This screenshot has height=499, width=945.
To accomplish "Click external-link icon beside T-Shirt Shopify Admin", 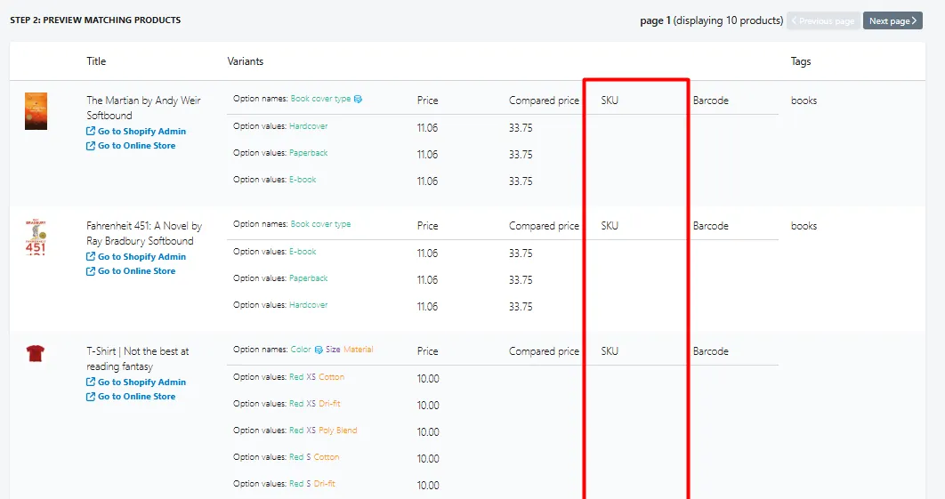I will [x=91, y=382].
